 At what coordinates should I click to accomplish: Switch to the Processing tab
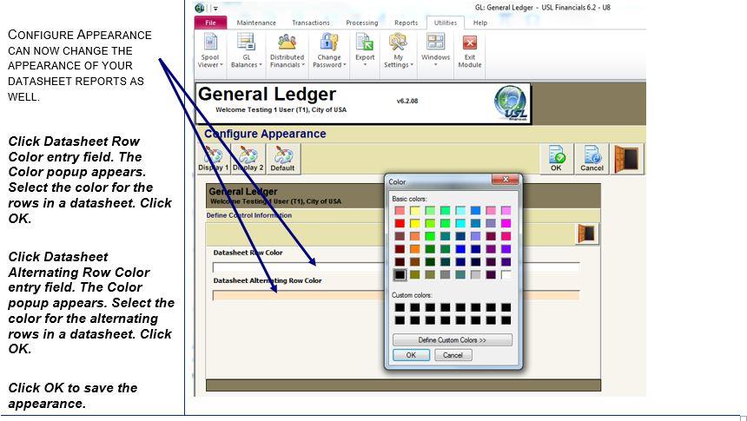point(362,23)
